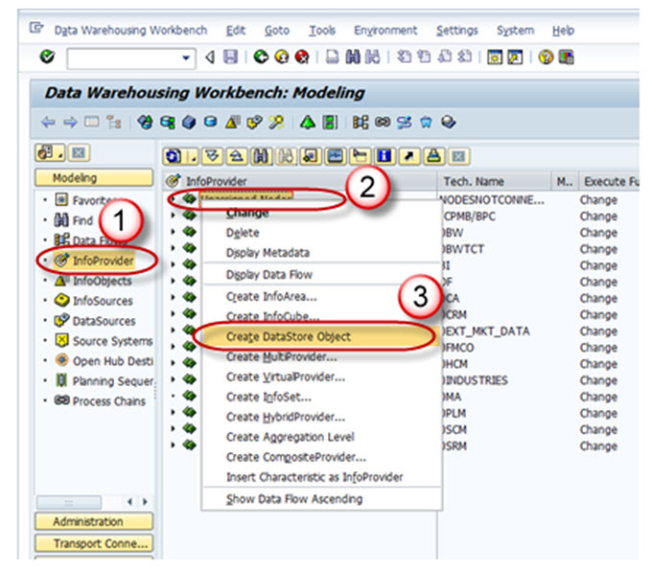The width and height of the screenshot is (652, 570).
Task: Expand the Unassigned Nodes tree node
Action: [173, 198]
